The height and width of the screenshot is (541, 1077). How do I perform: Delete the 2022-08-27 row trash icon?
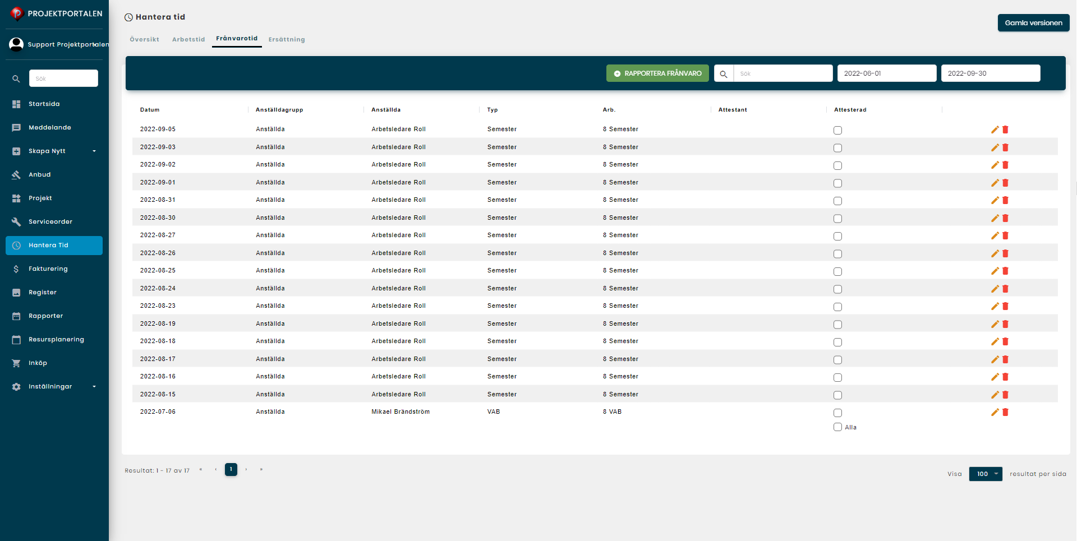point(1005,235)
